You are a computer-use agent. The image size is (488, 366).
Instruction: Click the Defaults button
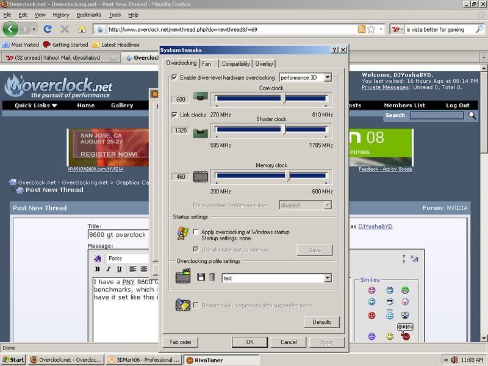(x=321, y=321)
